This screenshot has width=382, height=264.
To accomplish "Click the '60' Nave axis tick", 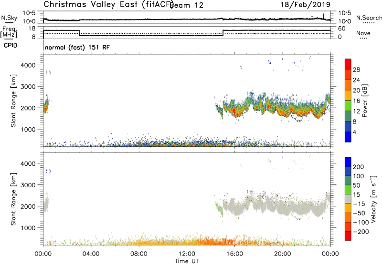I will click(342, 29).
